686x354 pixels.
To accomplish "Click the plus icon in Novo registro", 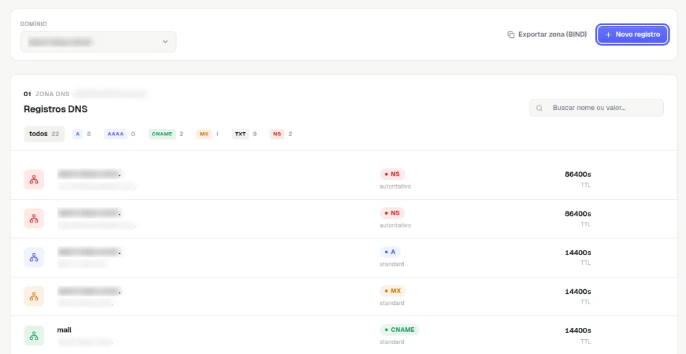I will (608, 34).
